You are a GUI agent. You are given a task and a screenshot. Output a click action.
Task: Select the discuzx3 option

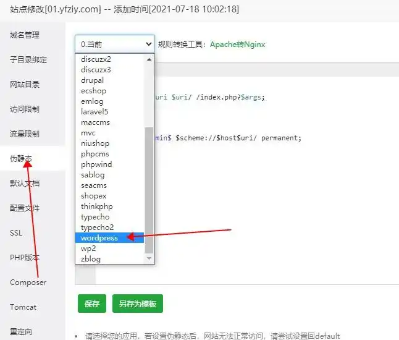click(96, 70)
